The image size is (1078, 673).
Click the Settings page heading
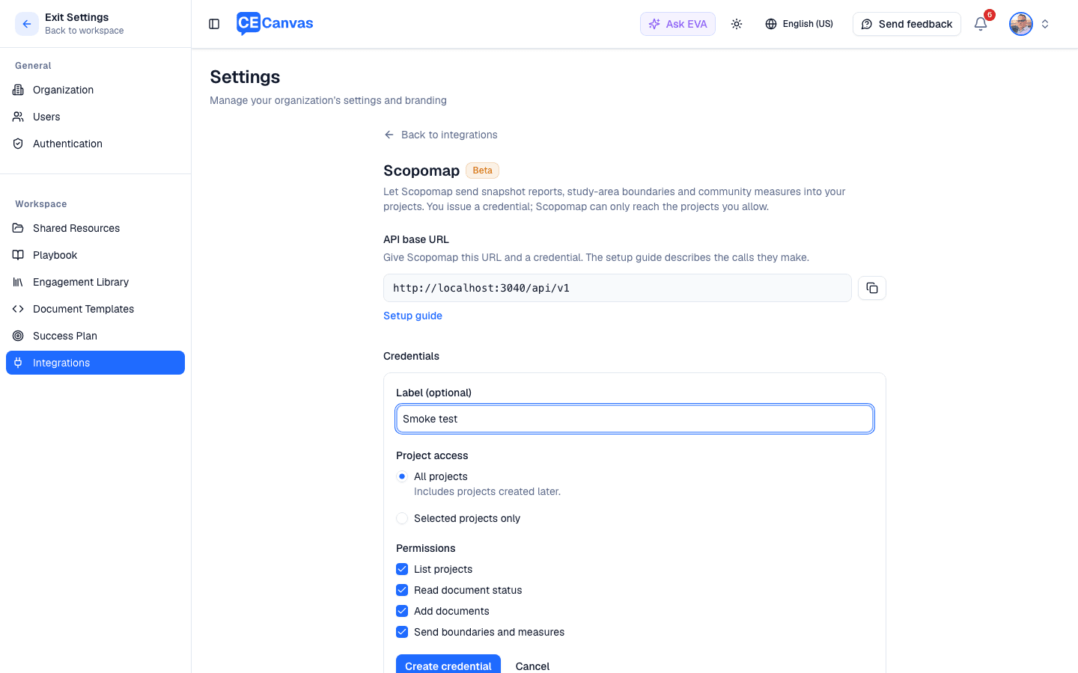click(245, 77)
